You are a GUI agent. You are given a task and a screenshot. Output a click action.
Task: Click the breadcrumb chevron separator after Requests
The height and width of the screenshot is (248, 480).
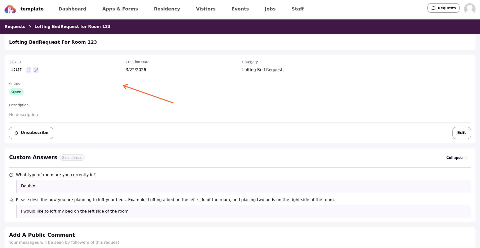[30, 27]
